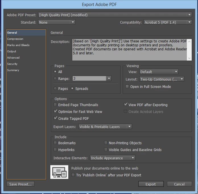The width and height of the screenshot is (198, 194).
Task: Check the Bookmarks include option
Action: click(55, 143)
